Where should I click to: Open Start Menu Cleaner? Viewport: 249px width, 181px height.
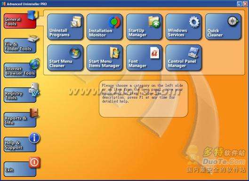[65, 57]
